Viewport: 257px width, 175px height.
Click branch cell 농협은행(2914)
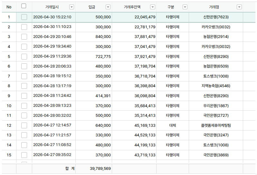216,37
